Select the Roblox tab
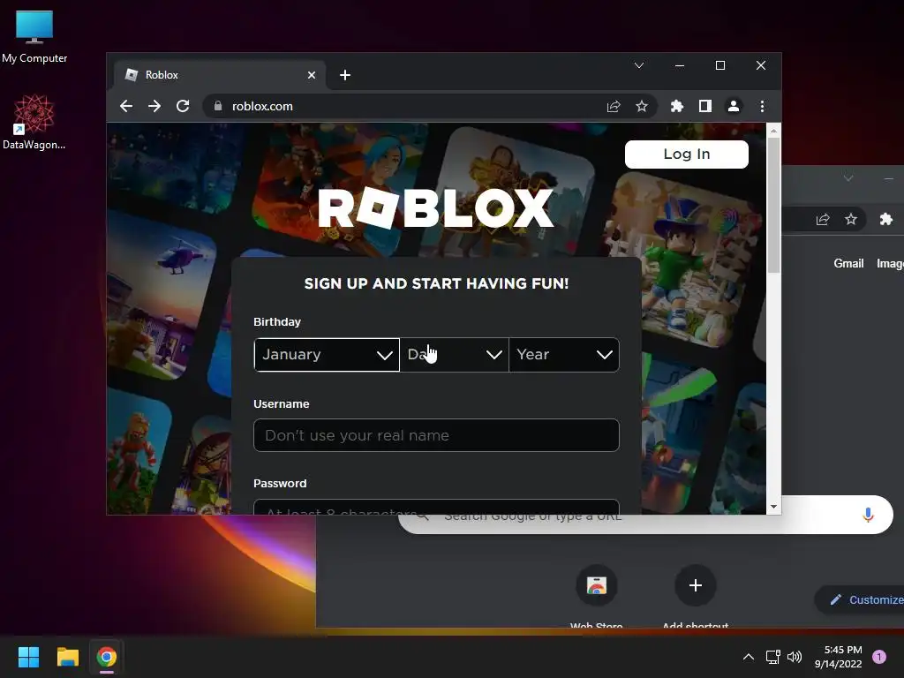The width and height of the screenshot is (904, 678). pyautogui.click(x=219, y=75)
